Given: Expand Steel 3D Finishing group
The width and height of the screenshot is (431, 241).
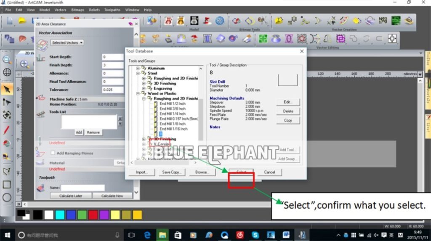Looking at the screenshot, I should (x=144, y=84).
